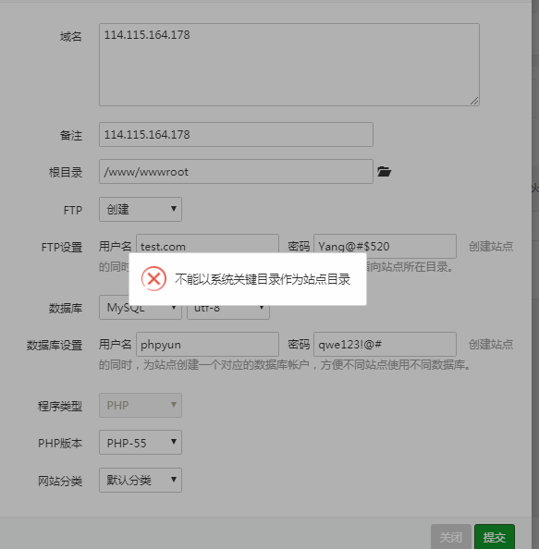Click the FTP设置 label
This screenshot has height=549, width=539.
tap(62, 247)
